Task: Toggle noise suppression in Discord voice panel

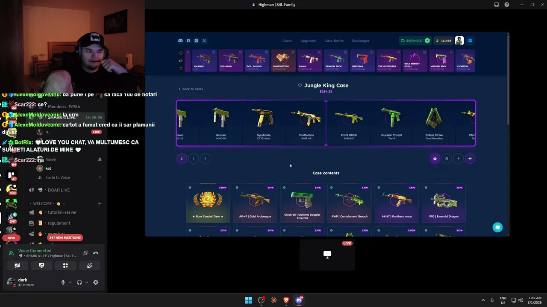Action: tap(85, 253)
